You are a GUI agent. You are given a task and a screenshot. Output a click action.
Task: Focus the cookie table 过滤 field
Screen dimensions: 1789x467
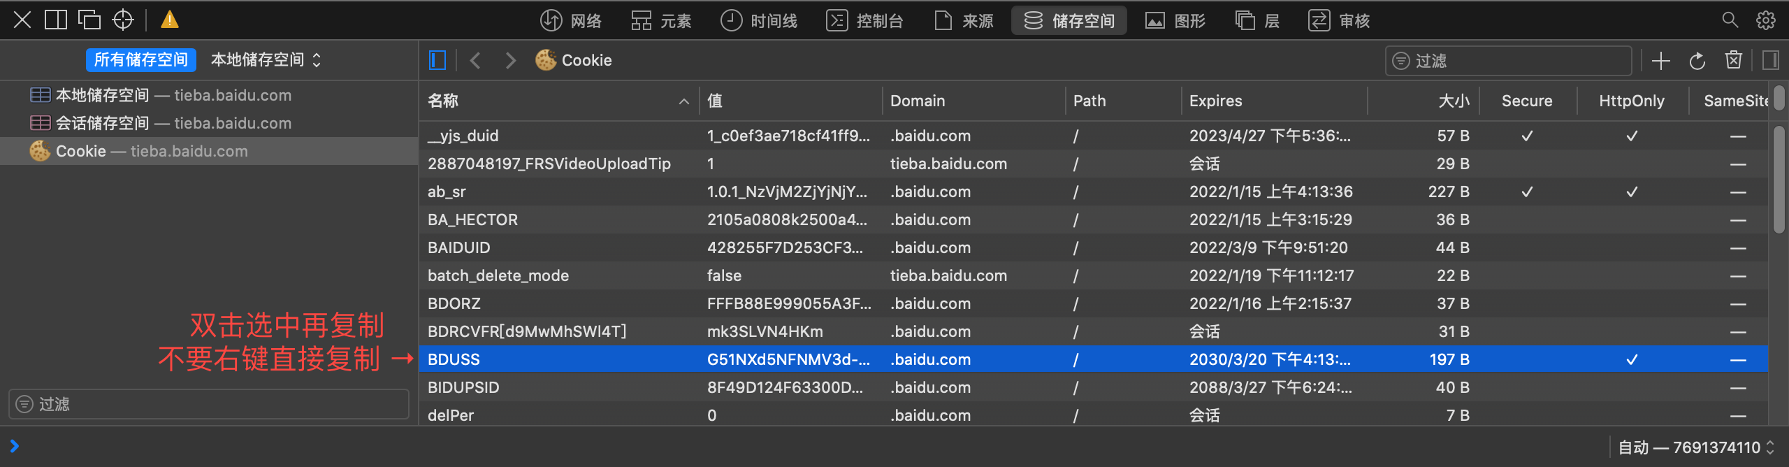tap(1508, 61)
